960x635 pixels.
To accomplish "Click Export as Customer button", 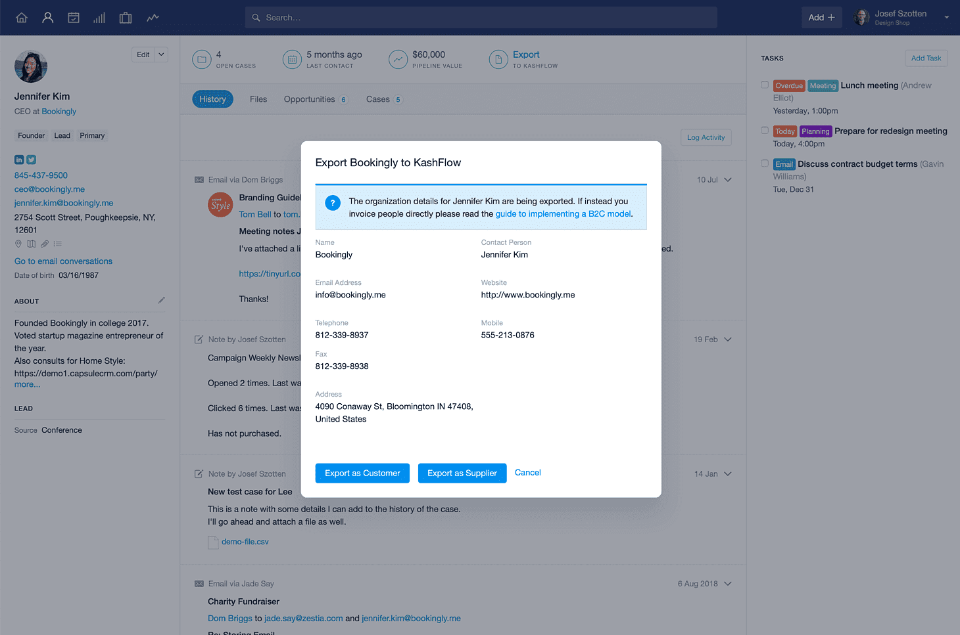I will tap(362, 473).
